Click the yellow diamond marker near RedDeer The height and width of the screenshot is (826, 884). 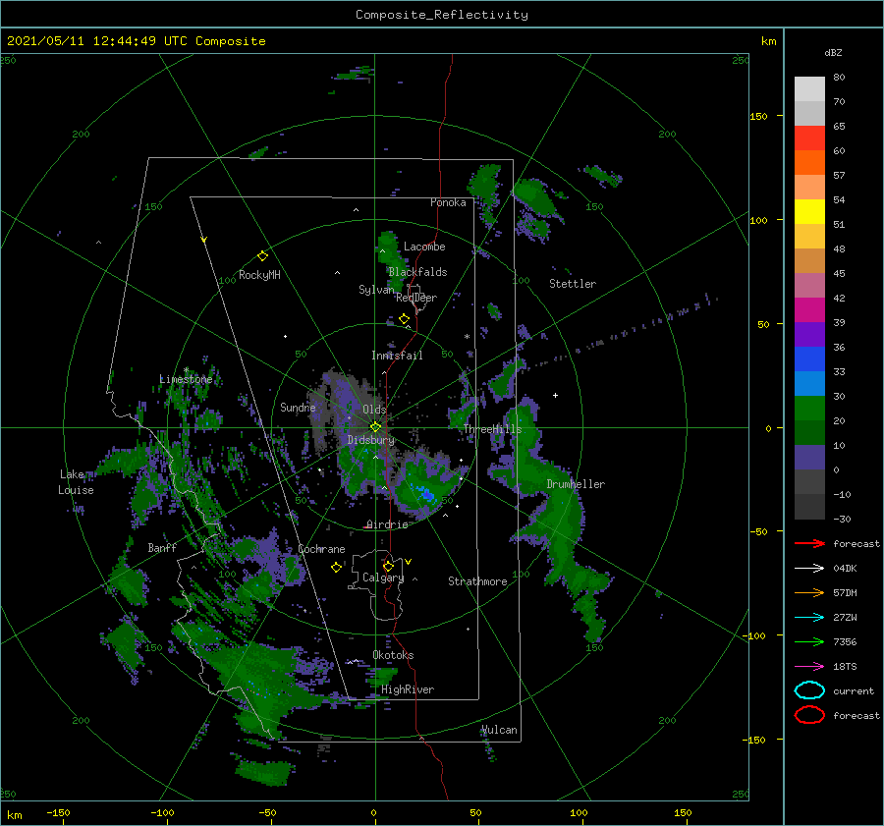tap(405, 319)
